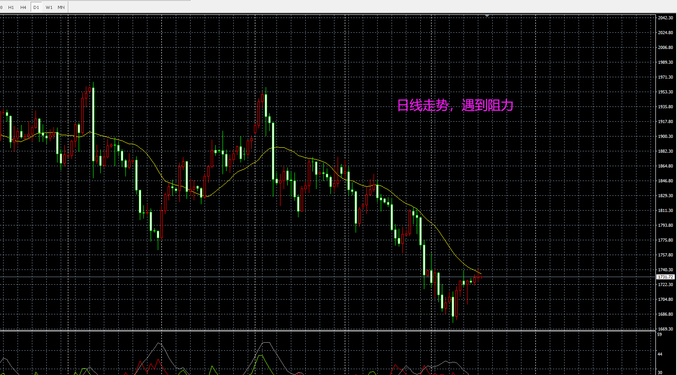The image size is (677, 375).
Task: Click the 1900.30 level on price axis
Action: (665, 137)
